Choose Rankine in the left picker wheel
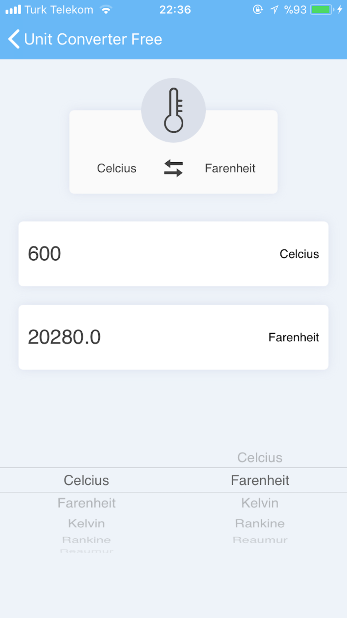This screenshot has height=618, width=347. (x=86, y=540)
